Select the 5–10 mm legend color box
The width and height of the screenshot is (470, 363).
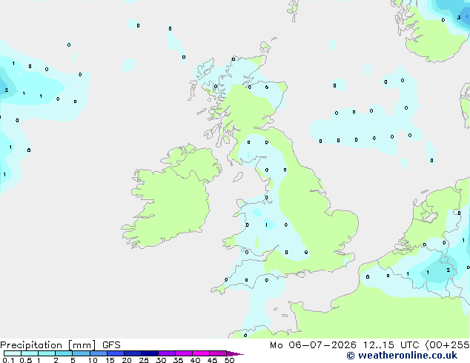coord(81,353)
